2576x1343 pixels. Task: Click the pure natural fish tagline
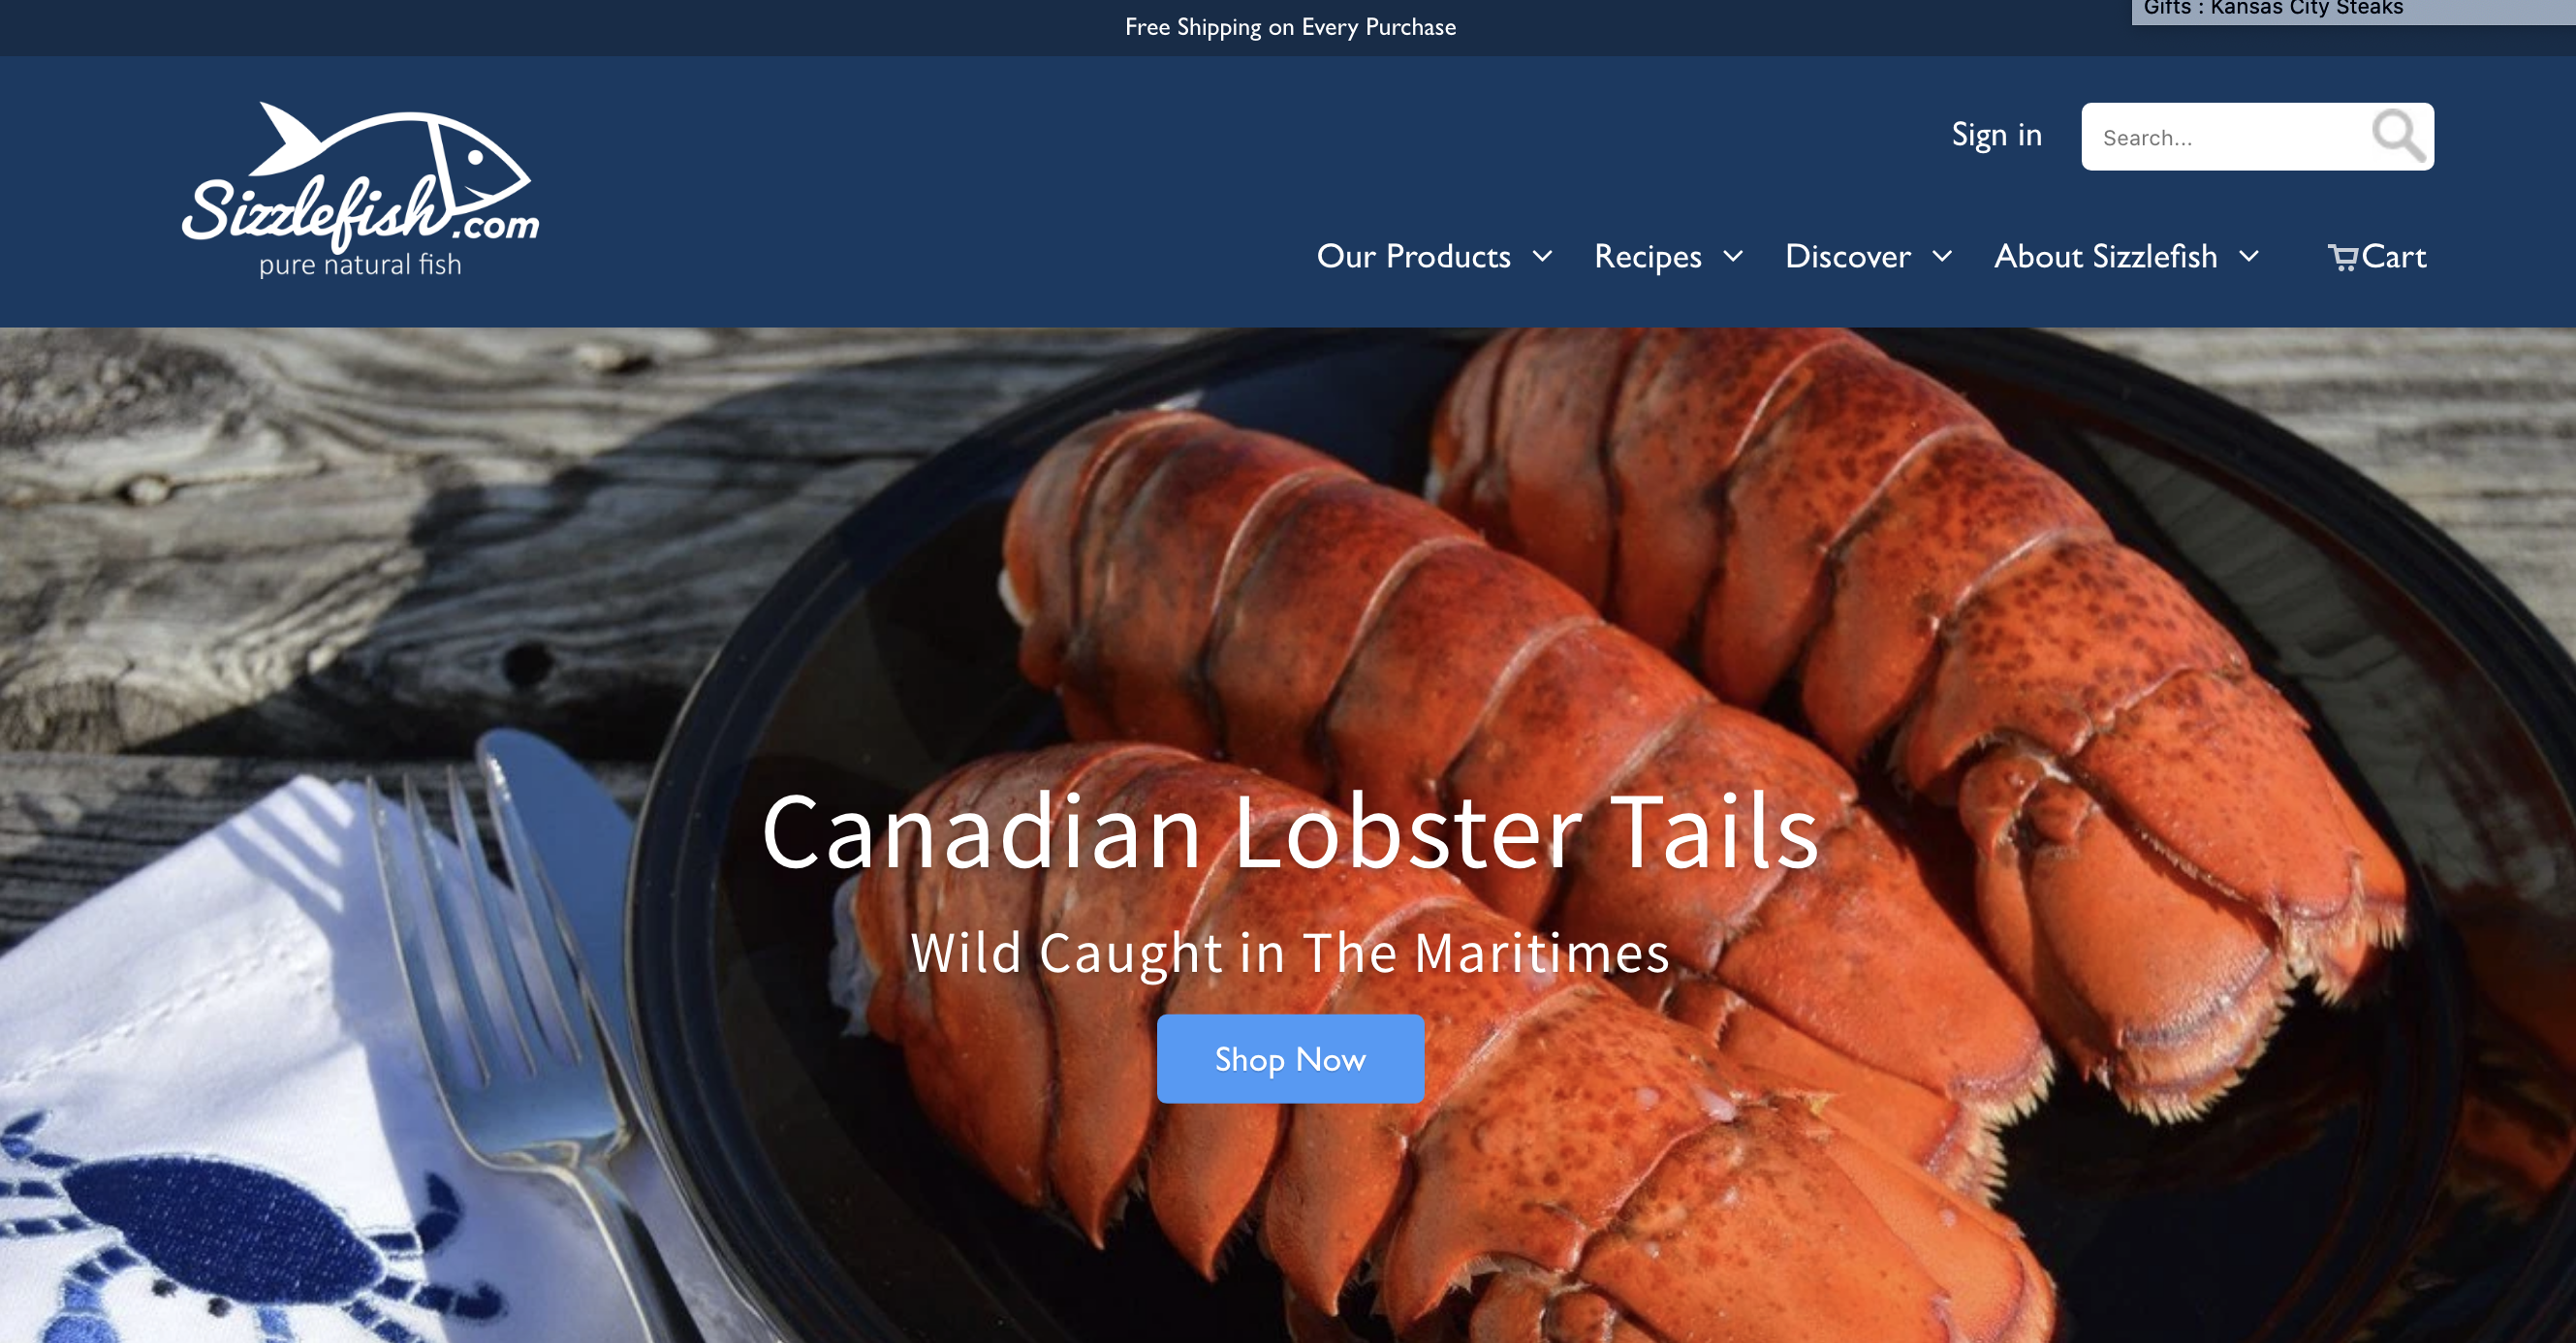360,265
